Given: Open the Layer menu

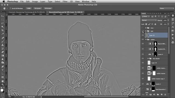Looking at the screenshot, I should coord(43,1).
